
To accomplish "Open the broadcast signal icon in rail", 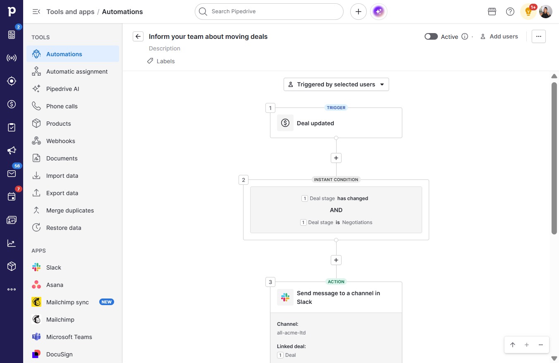I will coord(12,58).
